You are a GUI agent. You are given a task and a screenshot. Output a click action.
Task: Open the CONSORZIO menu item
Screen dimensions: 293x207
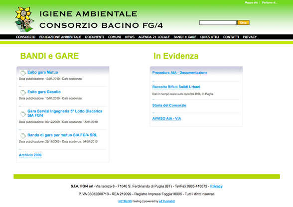point(25,37)
